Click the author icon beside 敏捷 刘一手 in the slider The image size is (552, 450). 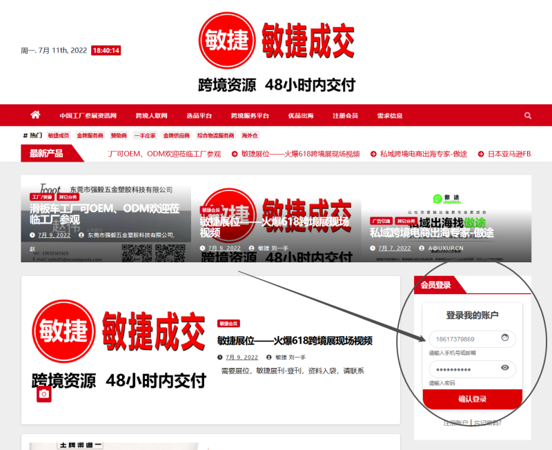(x=251, y=248)
